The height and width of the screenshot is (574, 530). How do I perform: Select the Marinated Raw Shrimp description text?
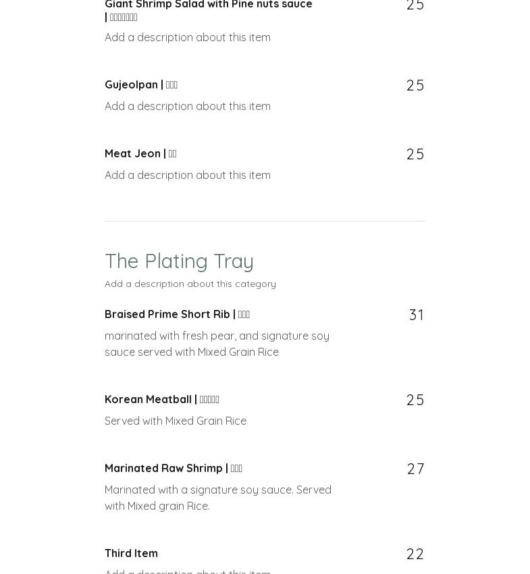(x=217, y=498)
